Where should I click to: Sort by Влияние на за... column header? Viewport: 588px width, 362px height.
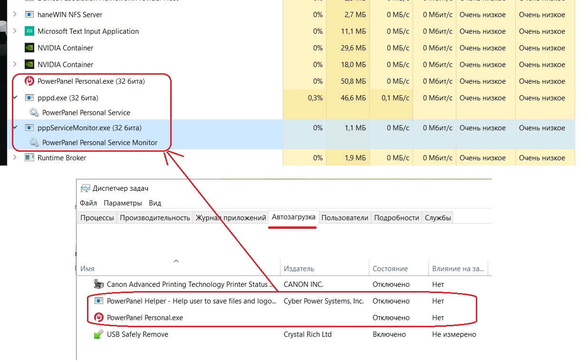[458, 269]
